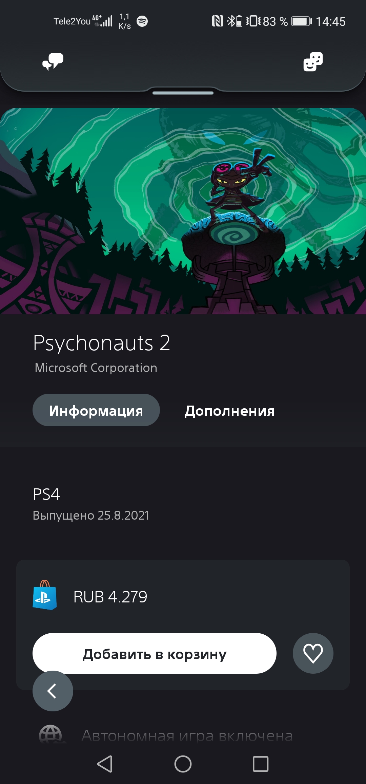Click the PlayStation Store bag icon
Image resolution: width=366 pixels, height=784 pixels.
point(45,595)
